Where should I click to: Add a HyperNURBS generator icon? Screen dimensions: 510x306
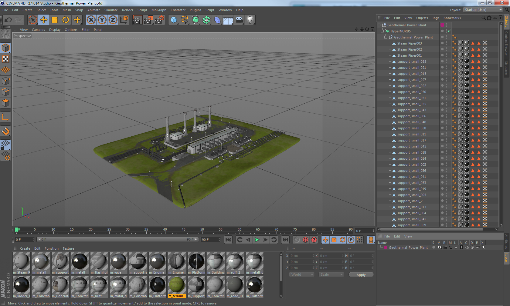(x=195, y=20)
